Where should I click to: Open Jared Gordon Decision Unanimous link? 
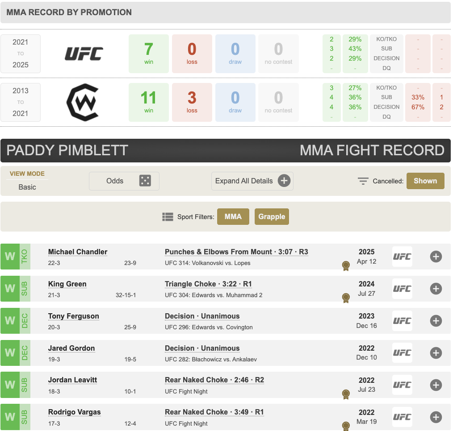point(202,348)
